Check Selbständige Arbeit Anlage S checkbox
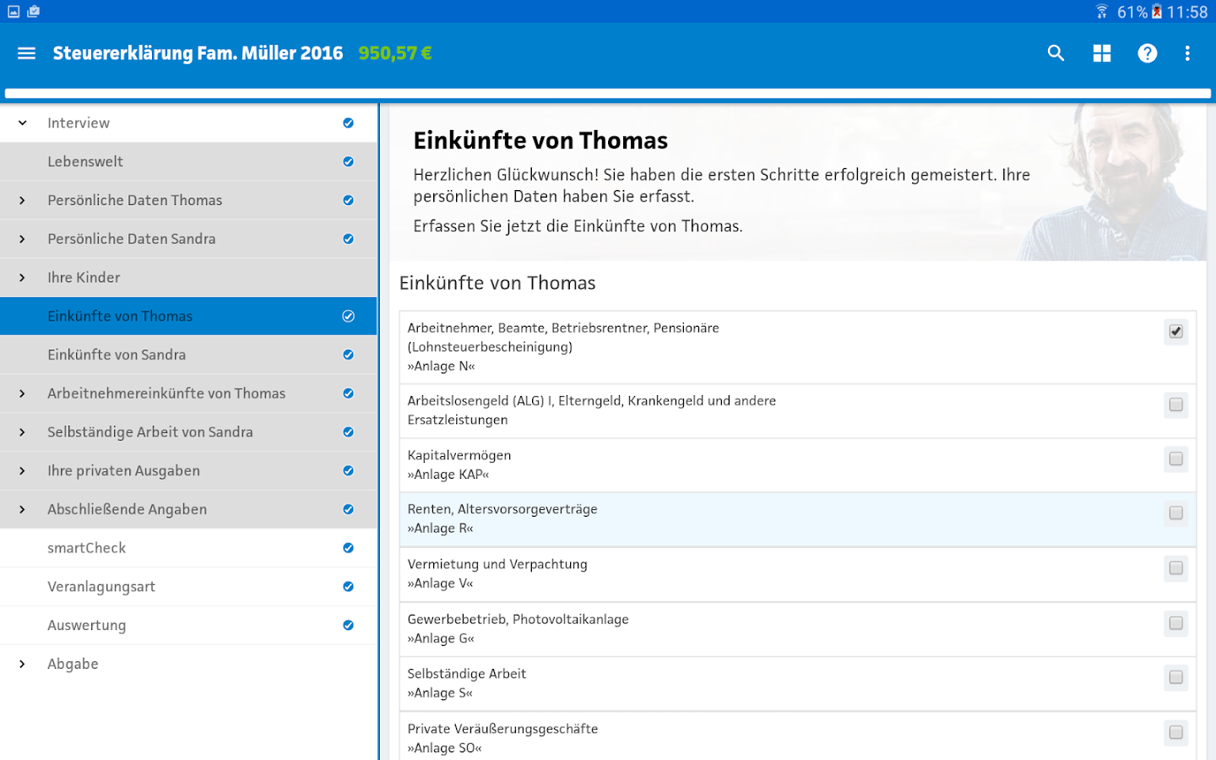Viewport: 1216px width, 760px height. [1176, 677]
